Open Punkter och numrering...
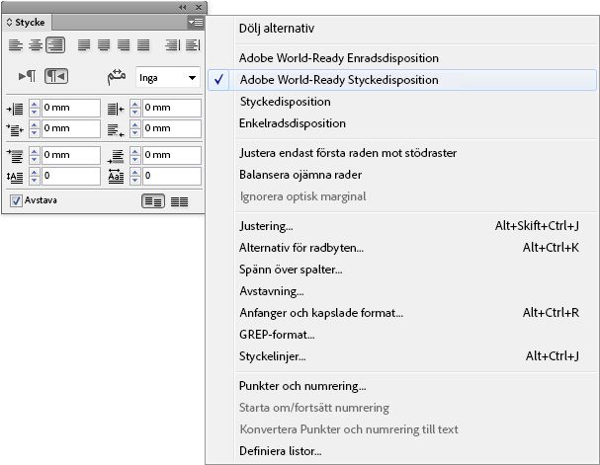Image resolution: width=600 pixels, height=465 pixels. pyautogui.click(x=415, y=386)
